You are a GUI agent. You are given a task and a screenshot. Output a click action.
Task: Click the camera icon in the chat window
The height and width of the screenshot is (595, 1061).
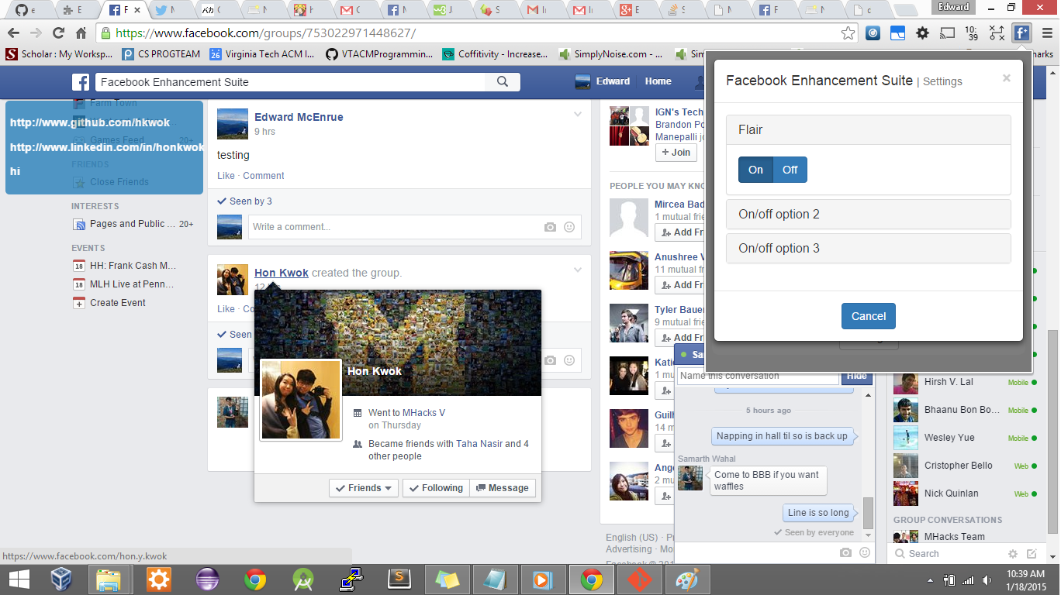(845, 552)
